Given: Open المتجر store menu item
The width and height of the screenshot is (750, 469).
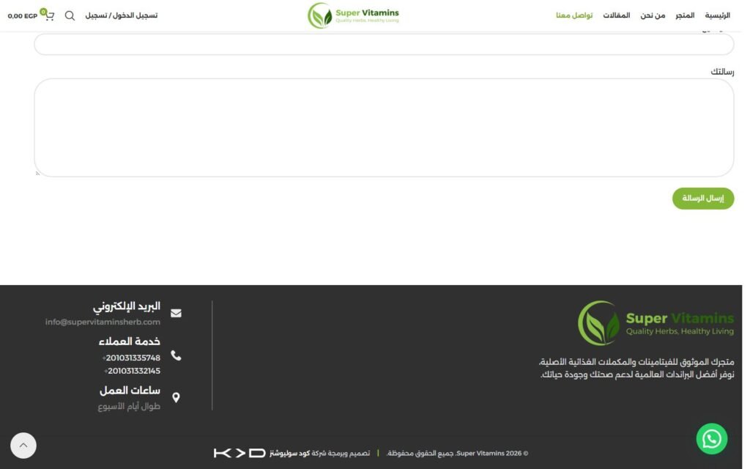Looking at the screenshot, I should [x=685, y=15].
